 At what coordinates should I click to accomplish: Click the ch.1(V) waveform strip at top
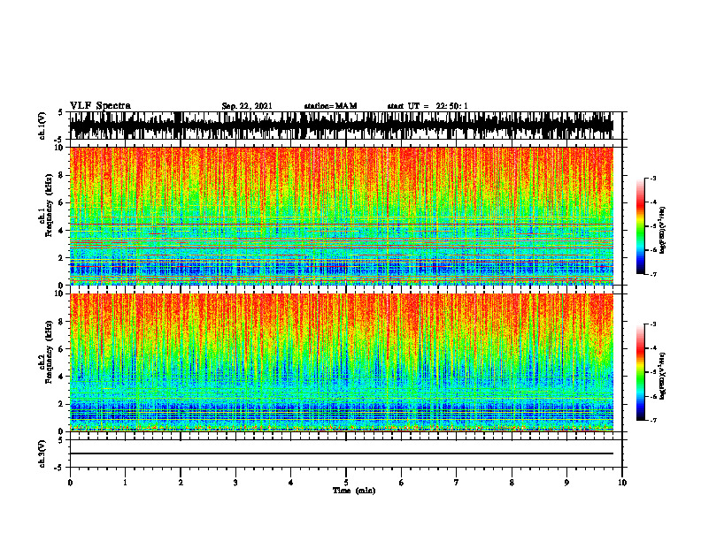[342, 126]
